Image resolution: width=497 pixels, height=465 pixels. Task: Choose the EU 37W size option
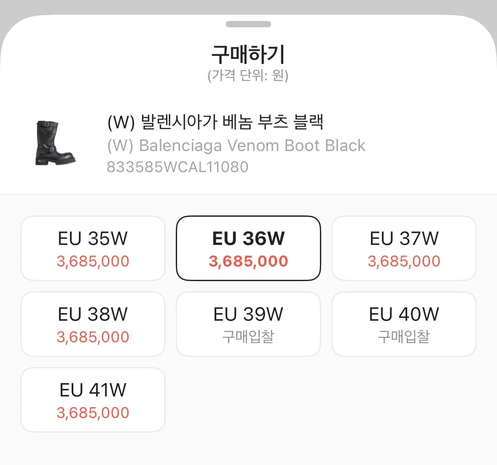click(x=403, y=247)
